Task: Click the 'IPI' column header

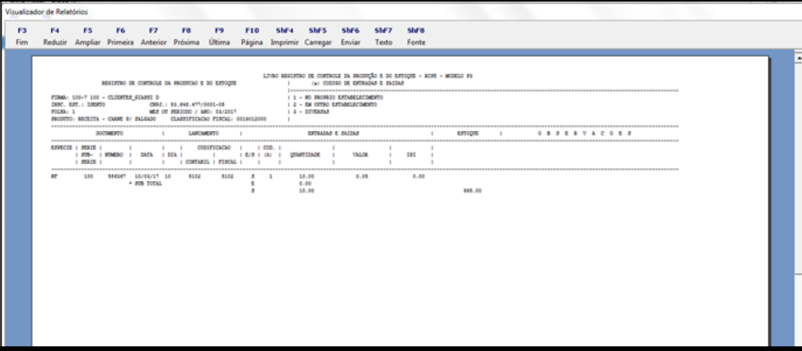Action: pyautogui.click(x=411, y=155)
